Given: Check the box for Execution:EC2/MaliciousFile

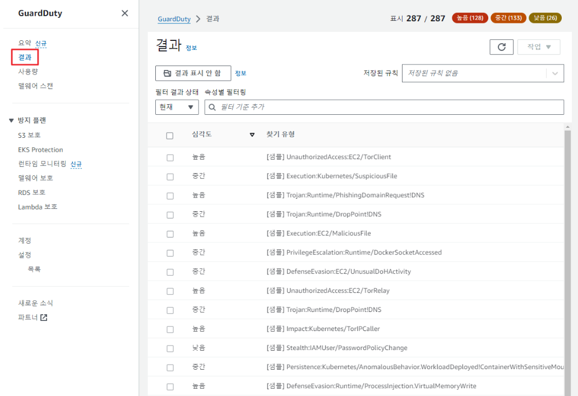Looking at the screenshot, I should 170,234.
